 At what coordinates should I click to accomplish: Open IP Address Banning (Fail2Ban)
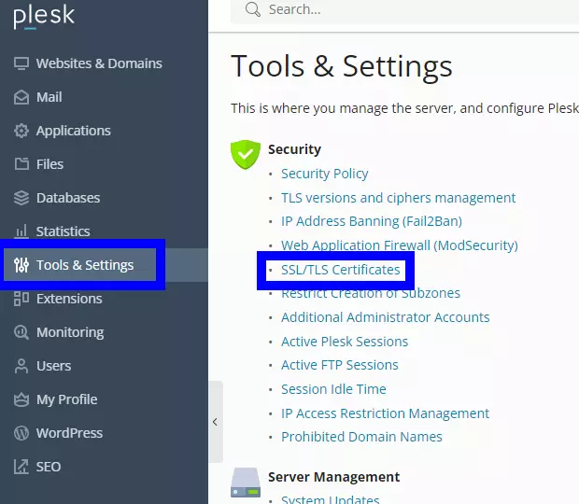[x=372, y=221]
